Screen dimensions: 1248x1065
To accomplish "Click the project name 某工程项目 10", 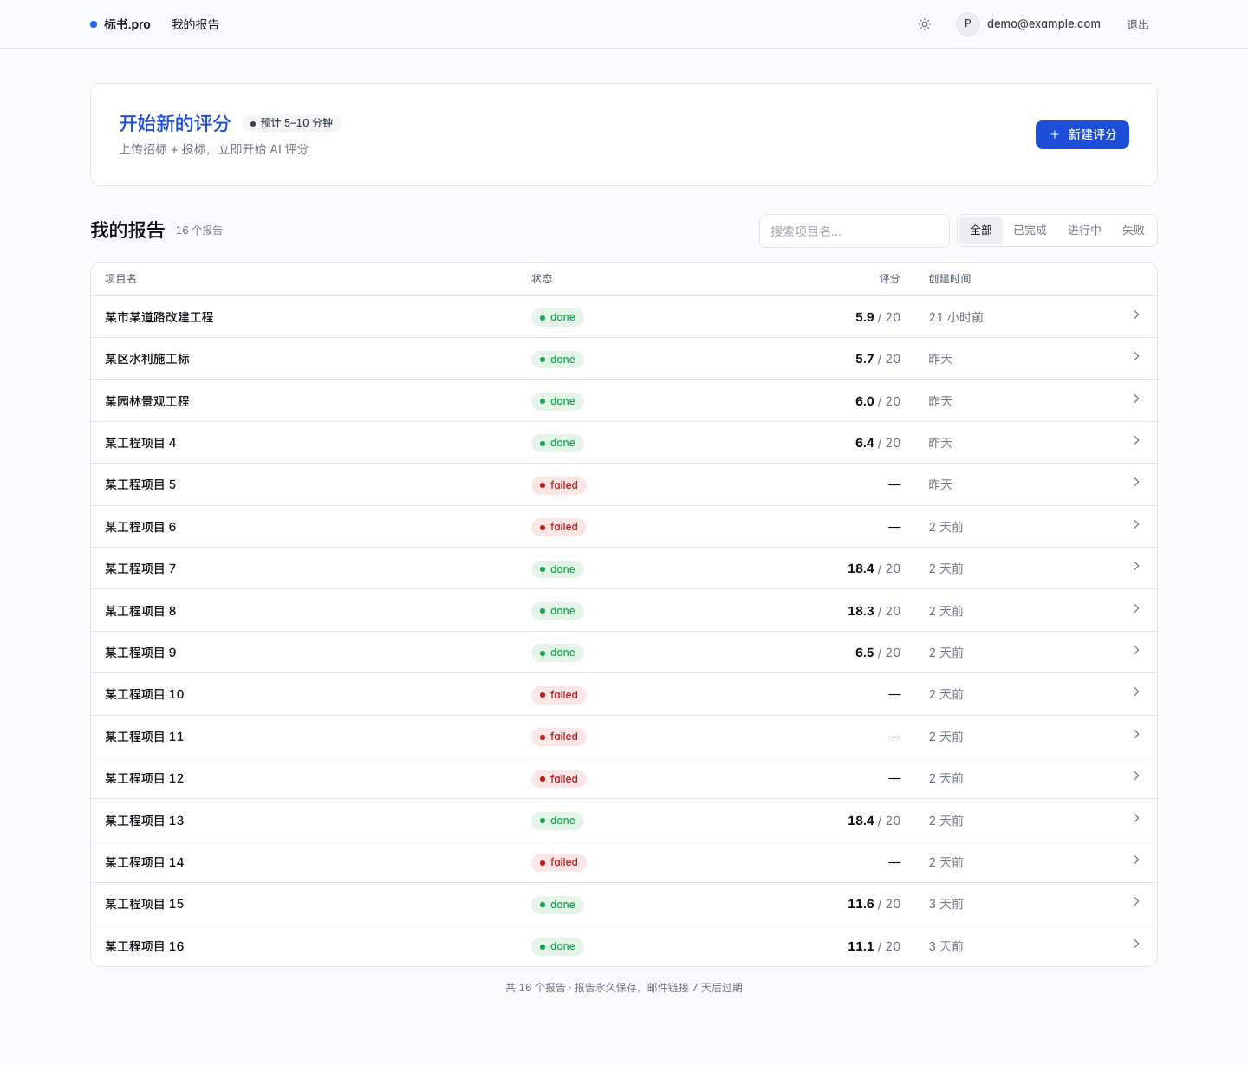I will tap(145, 694).
